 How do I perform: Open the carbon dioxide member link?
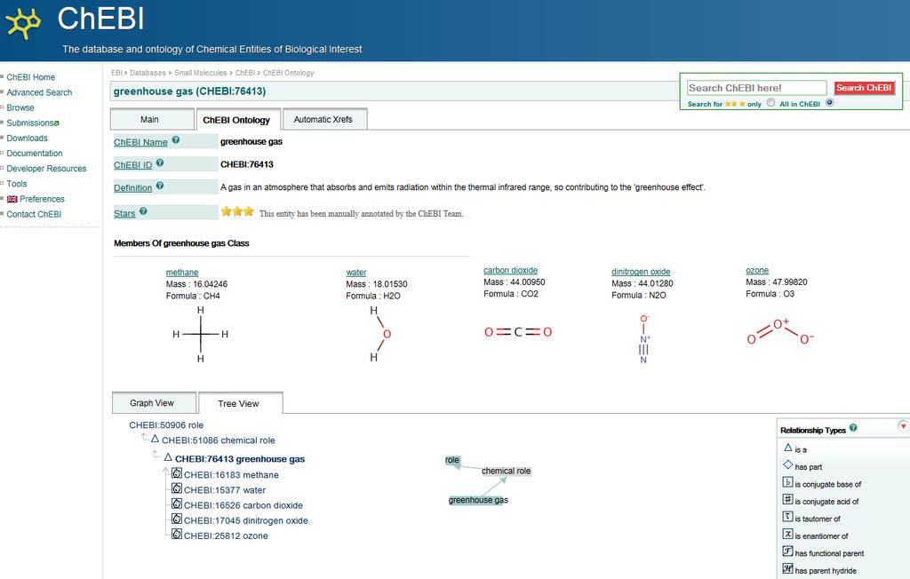[511, 270]
